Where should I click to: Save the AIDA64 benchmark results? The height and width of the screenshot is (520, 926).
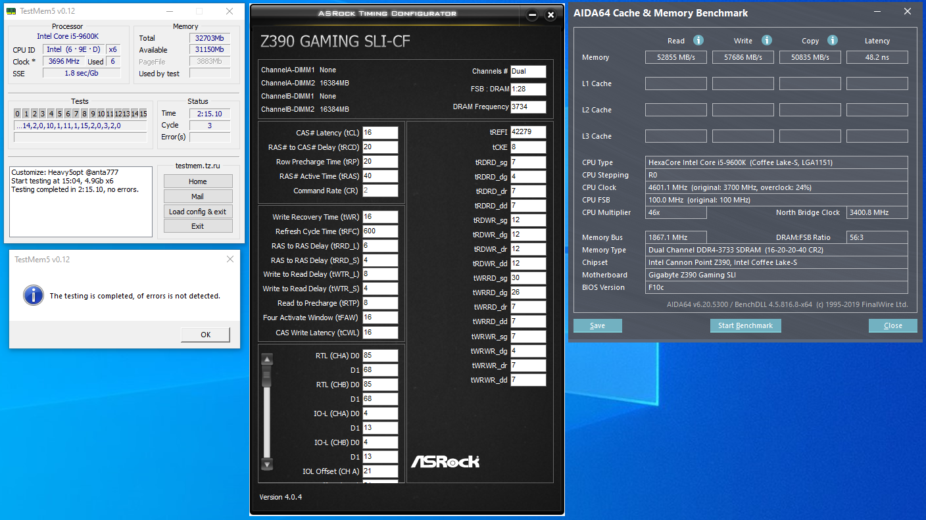[597, 325]
